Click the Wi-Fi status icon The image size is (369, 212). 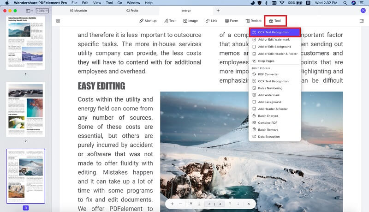[x=282, y=3]
